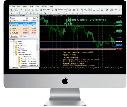The width and height of the screenshot is (127, 107).
Task: Switch chart to D1 timeframe
Action: point(73,13)
